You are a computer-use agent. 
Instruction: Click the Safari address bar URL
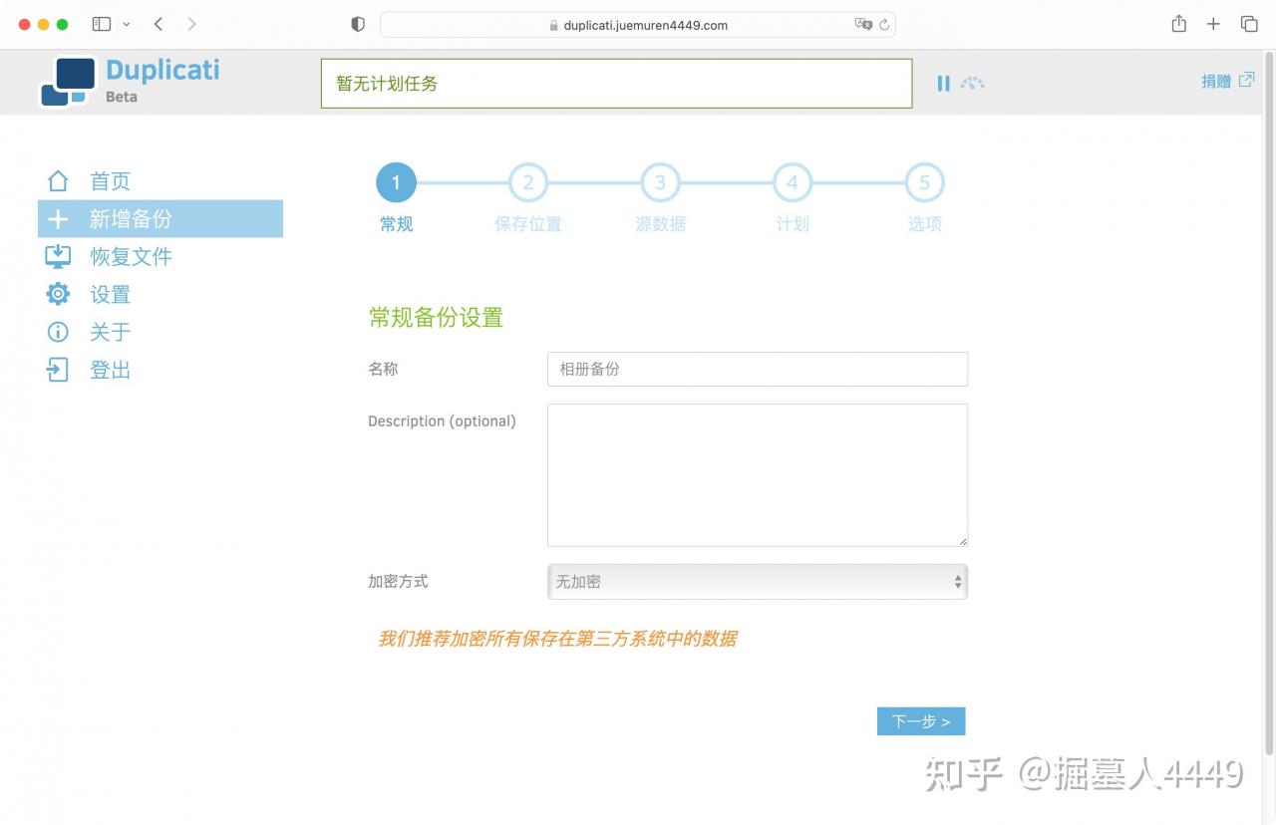(645, 25)
